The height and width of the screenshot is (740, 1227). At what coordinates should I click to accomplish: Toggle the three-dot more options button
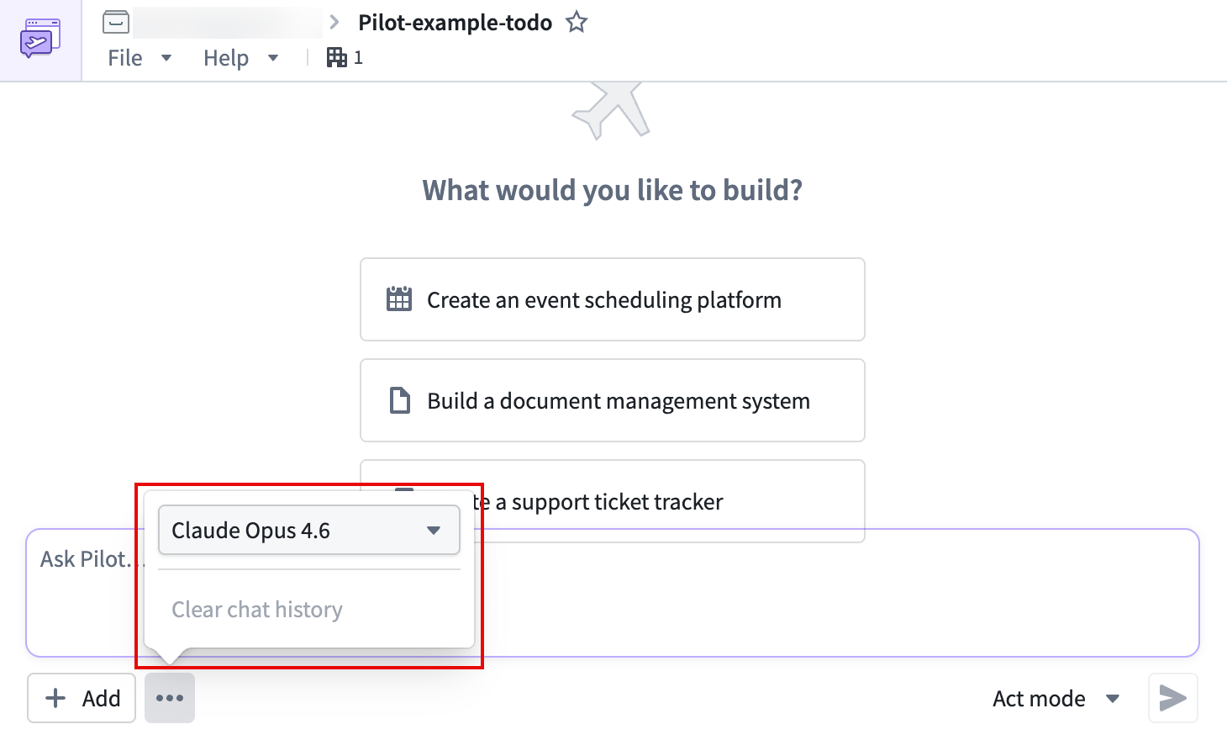170,698
